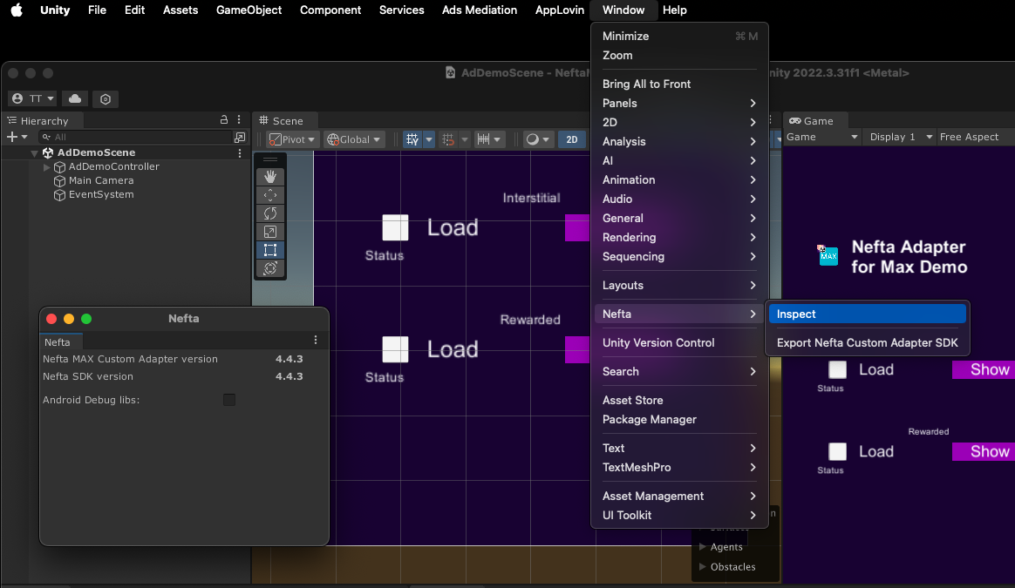Screen dimensions: 1015x588
Task: Click Rewarded Show button in Game view
Action: 984,451
